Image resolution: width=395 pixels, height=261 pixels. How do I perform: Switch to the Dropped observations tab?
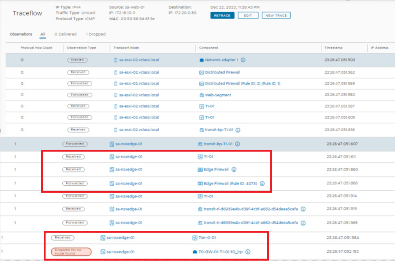96,34
